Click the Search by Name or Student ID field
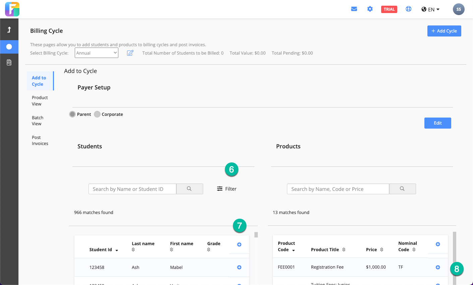The width and height of the screenshot is (473, 285). click(132, 189)
